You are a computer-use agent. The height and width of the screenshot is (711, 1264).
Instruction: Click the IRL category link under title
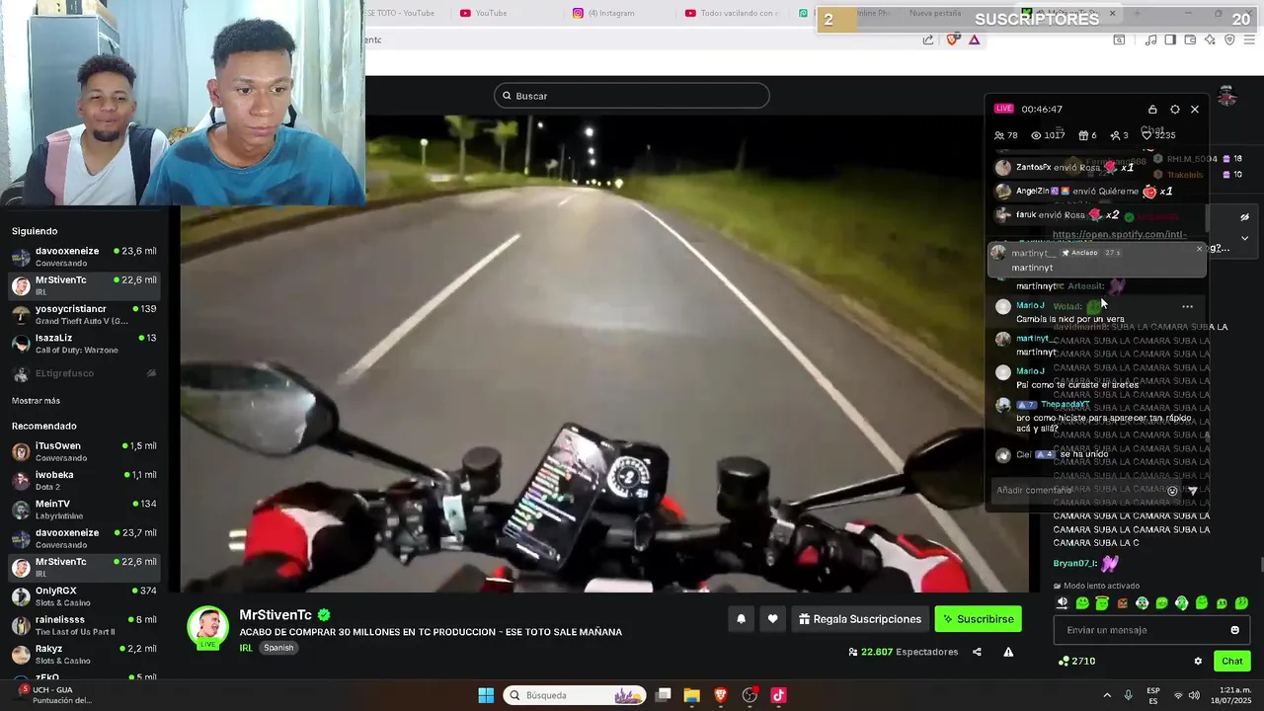[x=246, y=648]
